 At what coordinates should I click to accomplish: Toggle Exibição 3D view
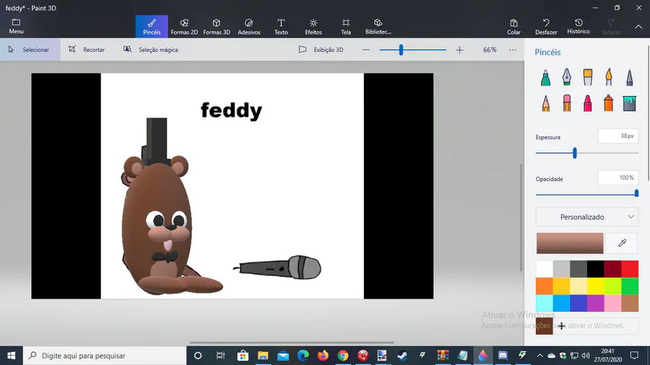(321, 50)
